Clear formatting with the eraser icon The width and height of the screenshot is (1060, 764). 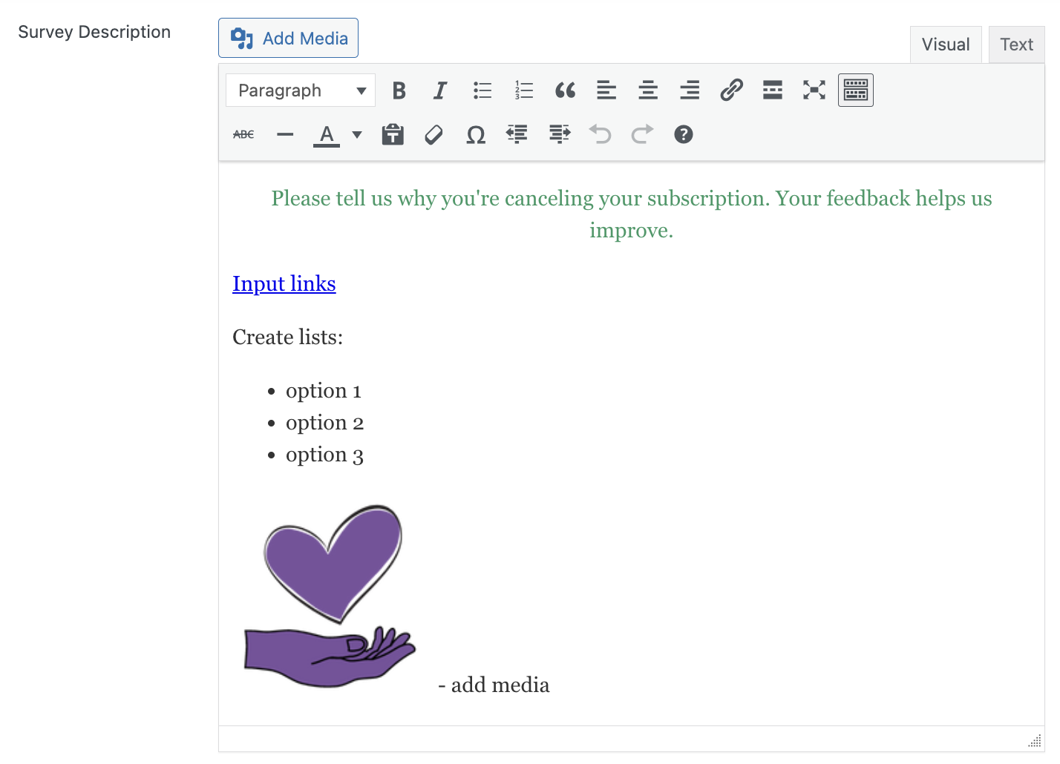(434, 134)
